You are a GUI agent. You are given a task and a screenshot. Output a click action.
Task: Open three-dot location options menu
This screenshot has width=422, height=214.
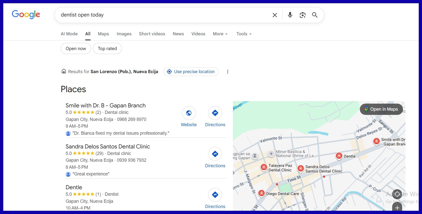(x=227, y=72)
